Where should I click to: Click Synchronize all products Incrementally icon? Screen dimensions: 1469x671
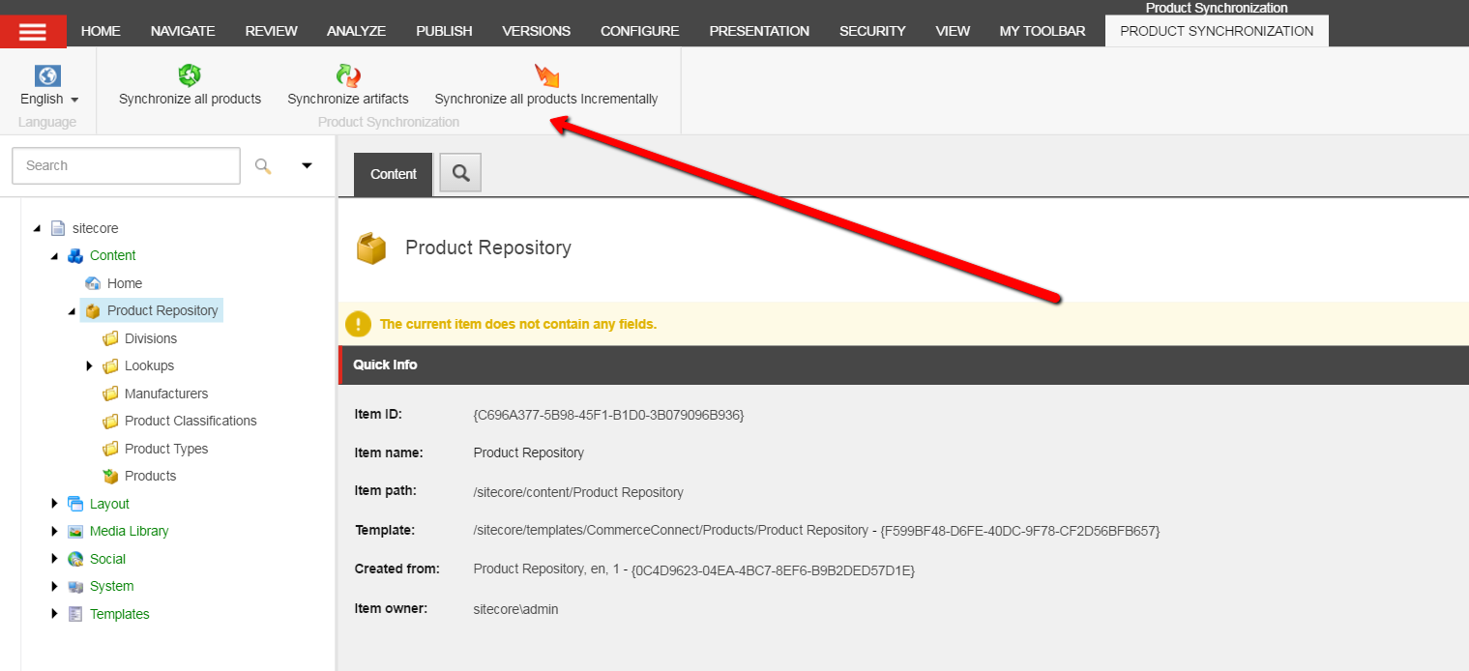point(546,74)
